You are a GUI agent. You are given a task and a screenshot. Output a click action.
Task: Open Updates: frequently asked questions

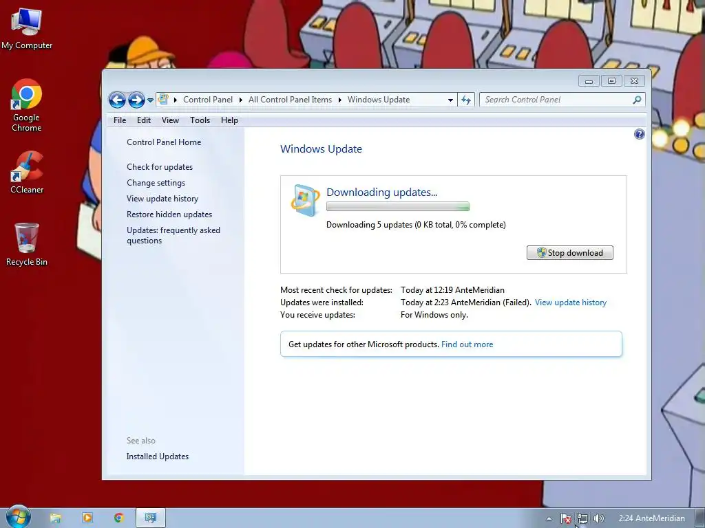173,235
